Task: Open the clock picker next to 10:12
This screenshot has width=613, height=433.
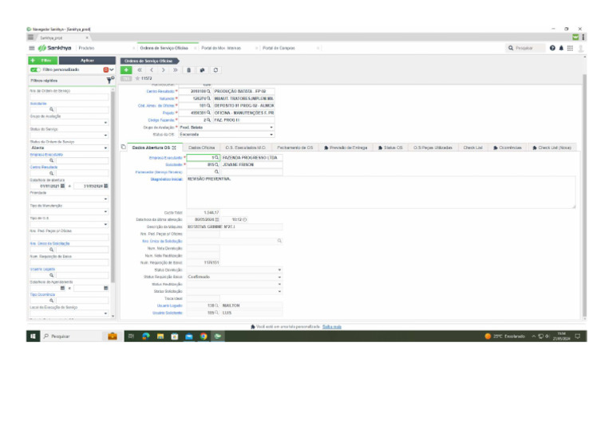Action: point(245,219)
